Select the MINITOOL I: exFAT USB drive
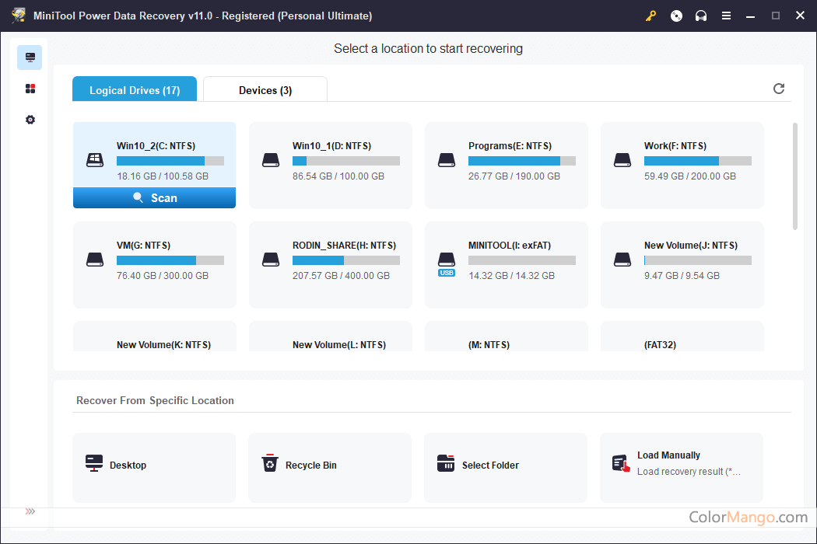Image resolution: width=817 pixels, height=544 pixels. (x=507, y=264)
